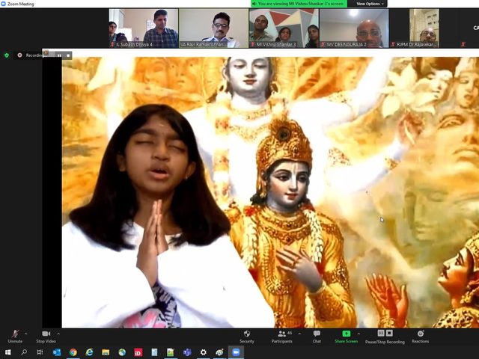Expand share options arrow beside Share Screen
This screenshot has height=359, width=479.
pyautogui.click(x=359, y=334)
